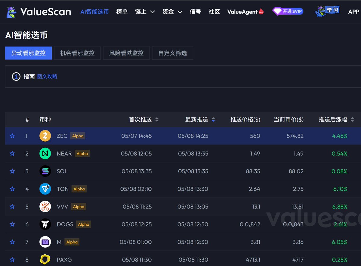Open the 榜单 menu item

tap(122, 12)
